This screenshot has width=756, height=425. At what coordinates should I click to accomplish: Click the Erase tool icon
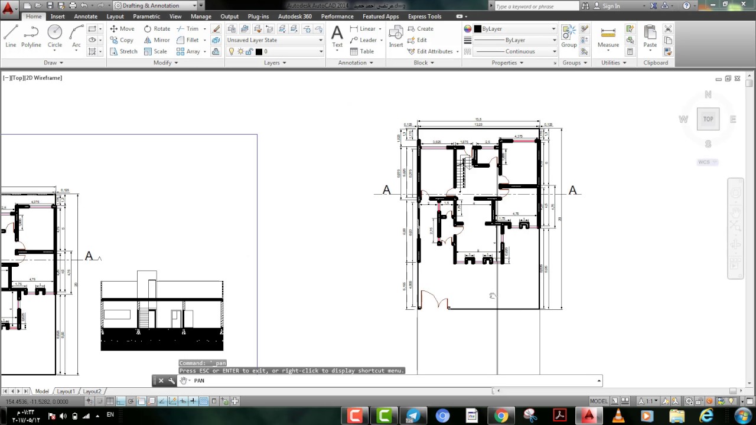(x=216, y=28)
